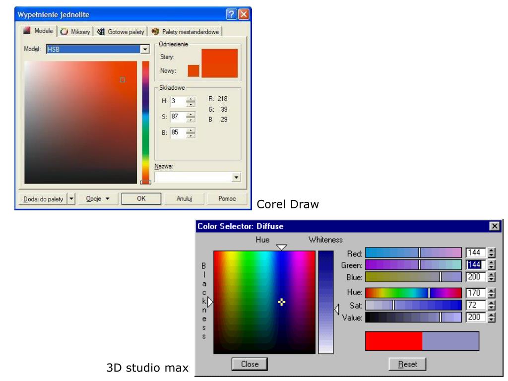This screenshot has width=508, height=381.
Task: Click the Value field showing 200
Action: pyautogui.click(x=476, y=317)
